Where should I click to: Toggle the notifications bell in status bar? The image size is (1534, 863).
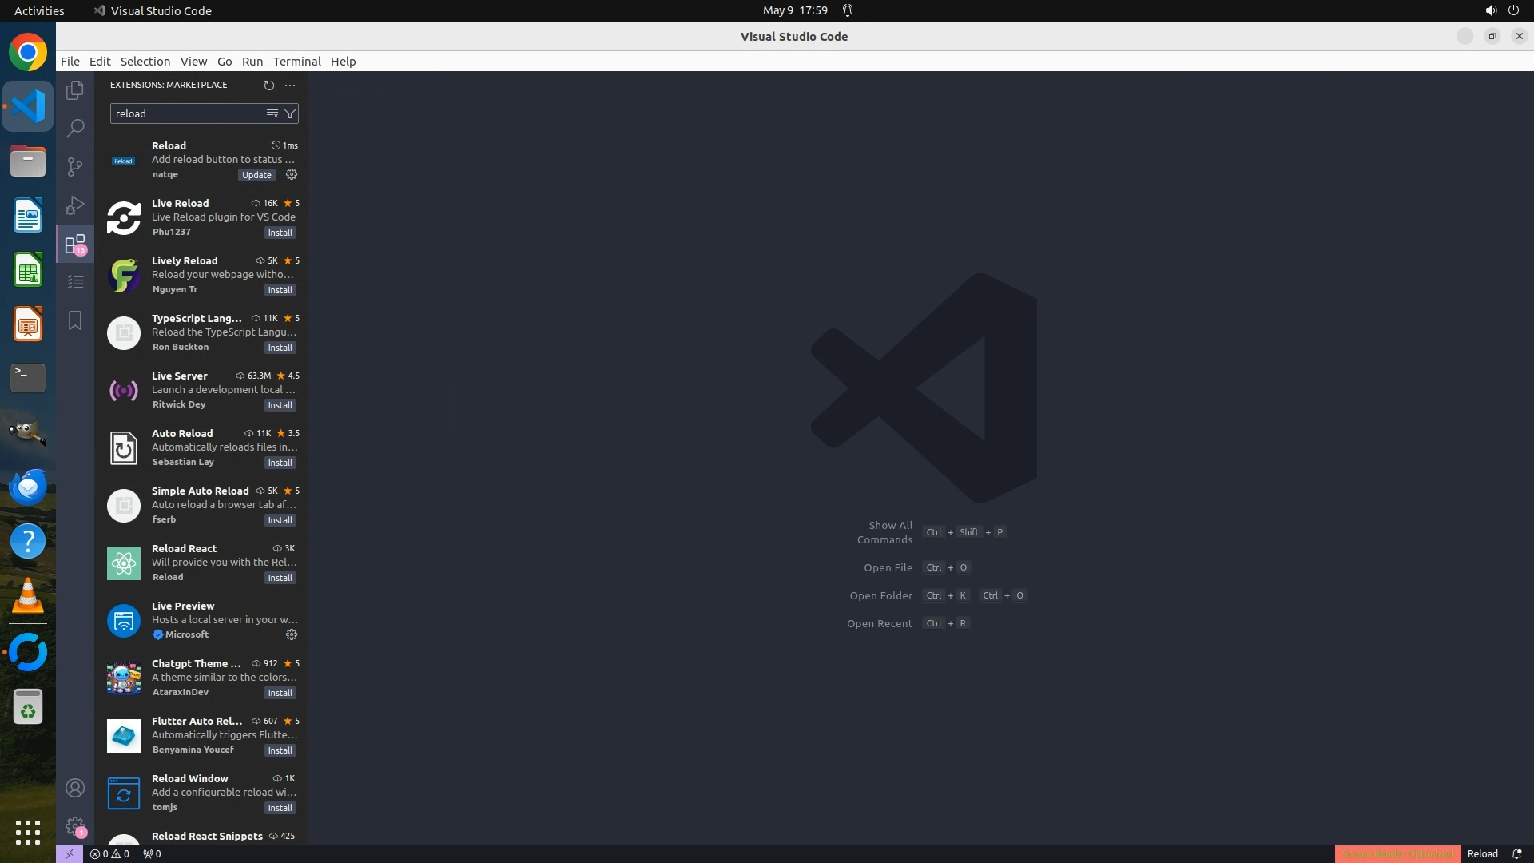coord(1517,853)
